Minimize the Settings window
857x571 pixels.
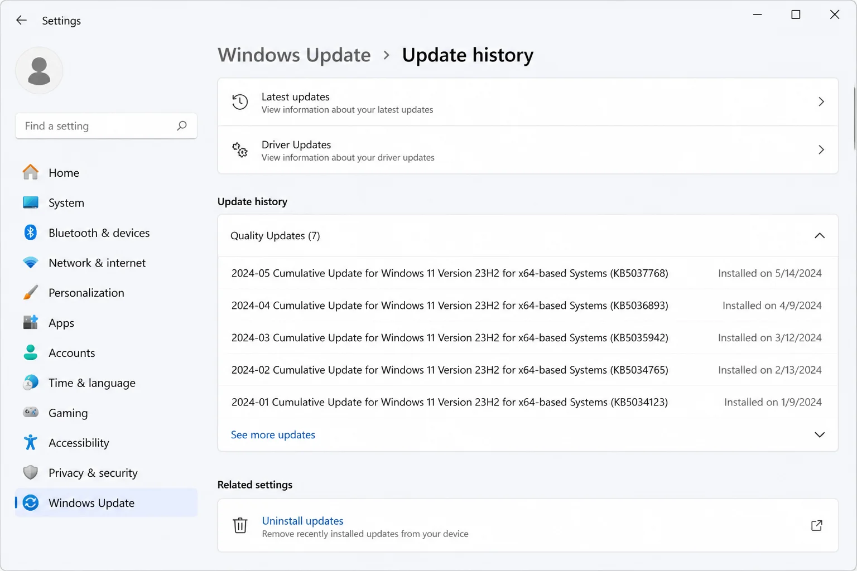point(758,14)
